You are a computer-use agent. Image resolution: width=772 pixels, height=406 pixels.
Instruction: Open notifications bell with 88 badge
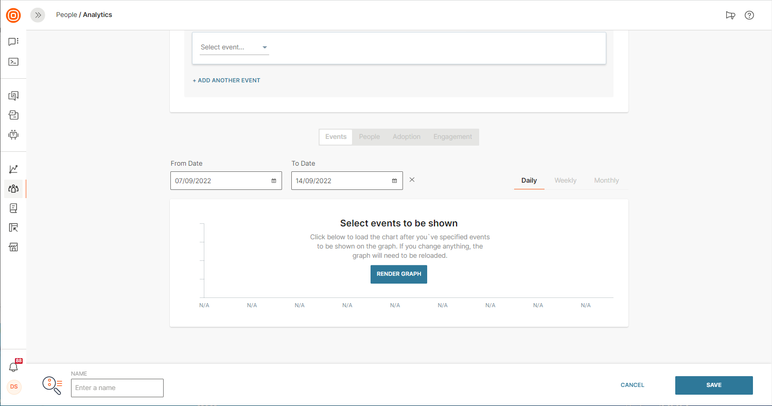(13, 367)
